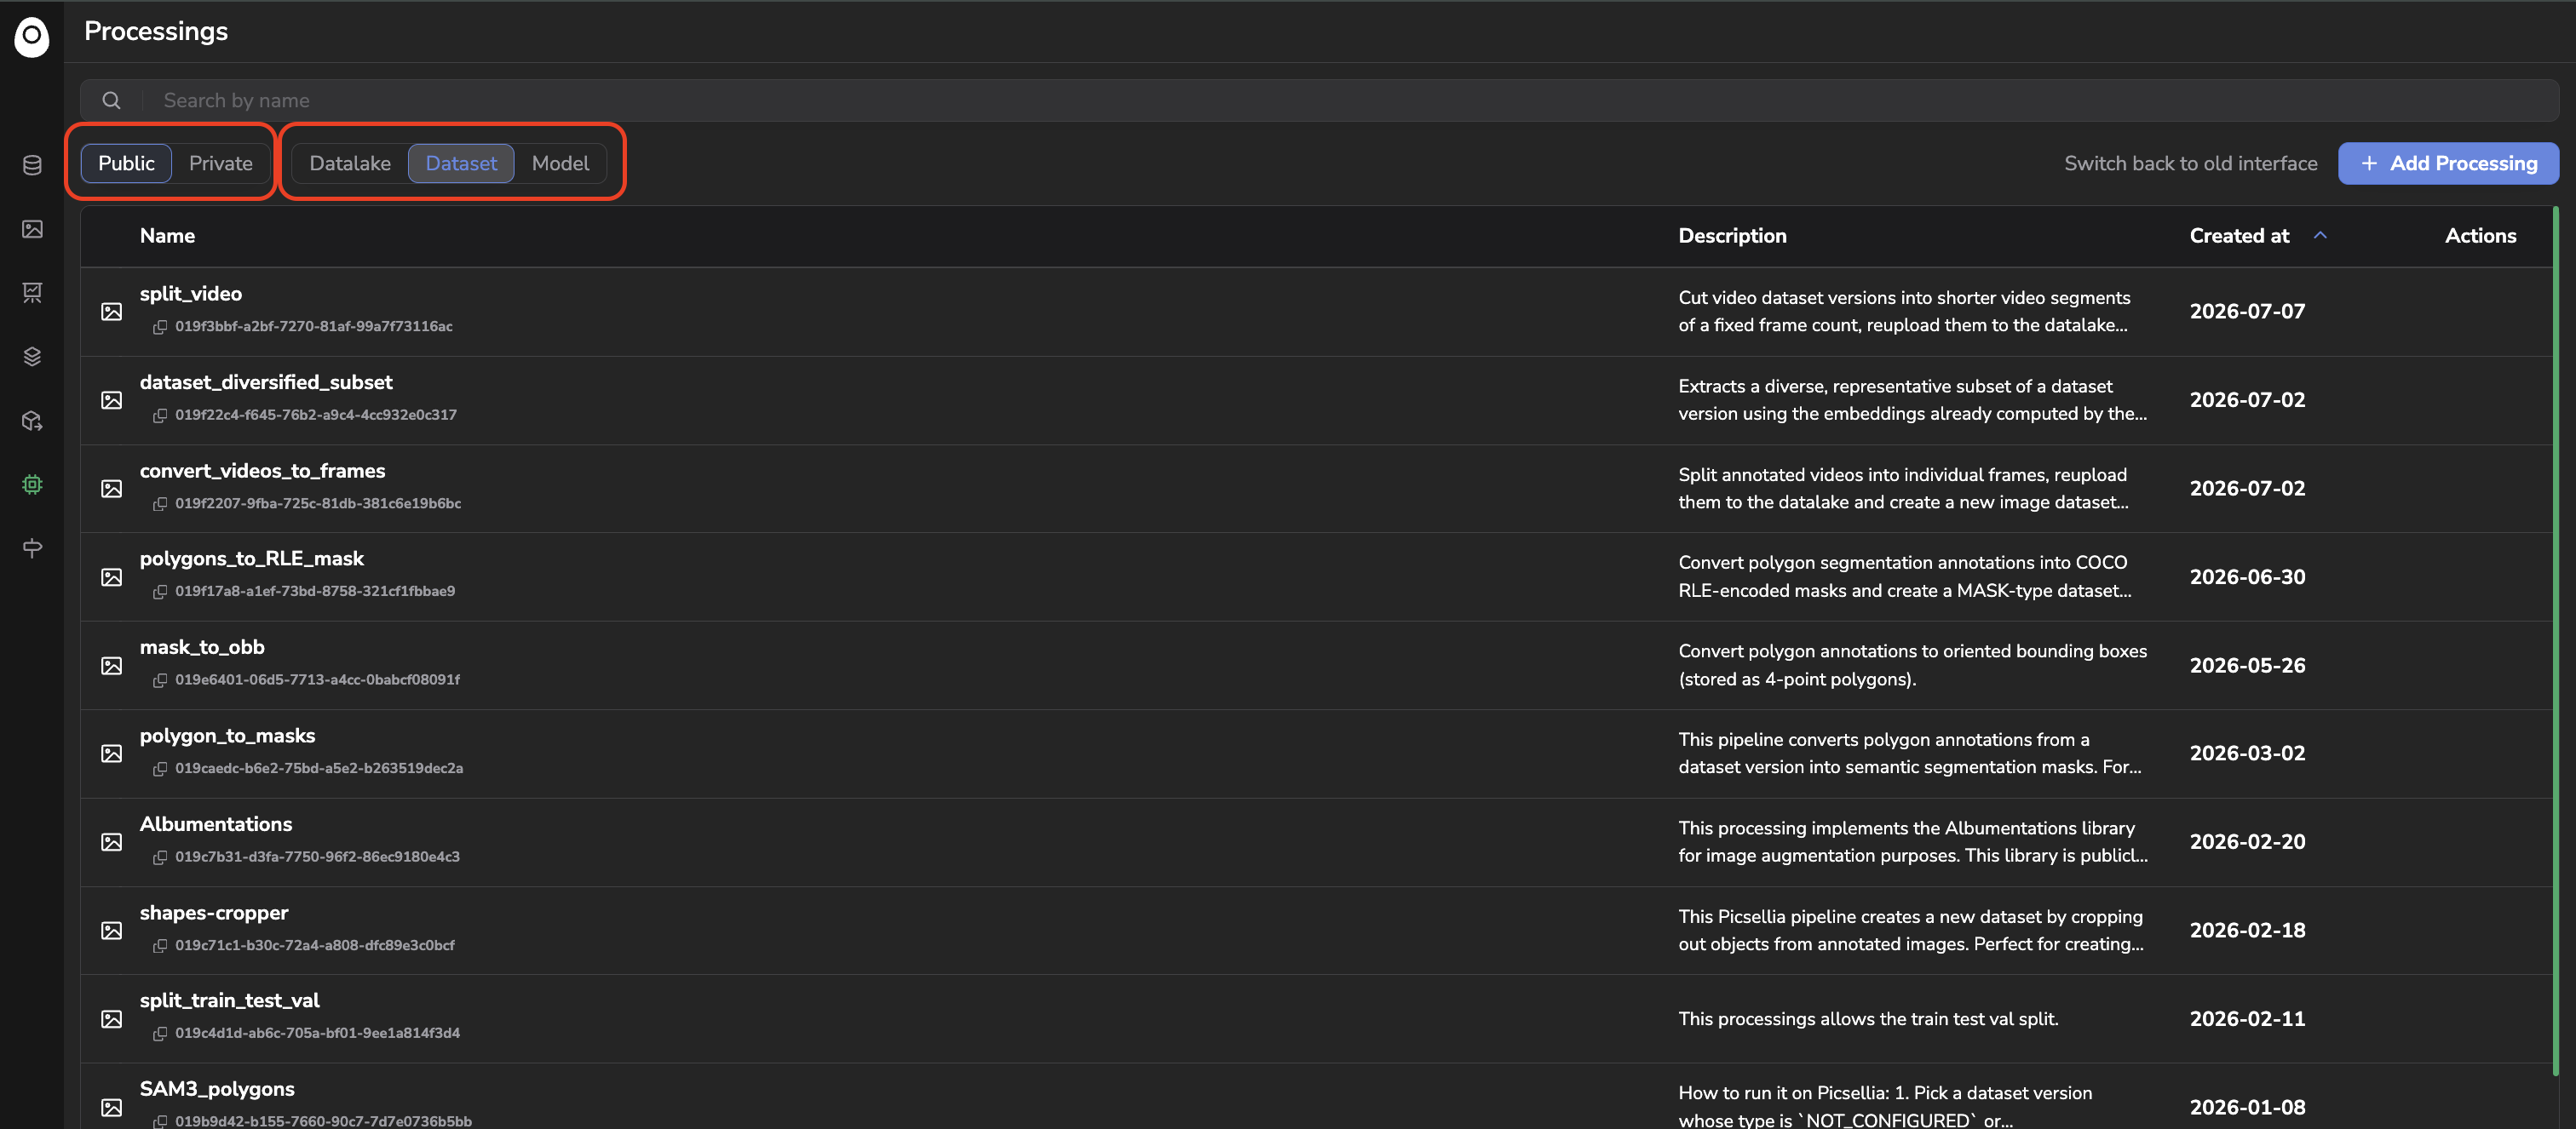
Task: Click the Name column header
Action: [167, 236]
